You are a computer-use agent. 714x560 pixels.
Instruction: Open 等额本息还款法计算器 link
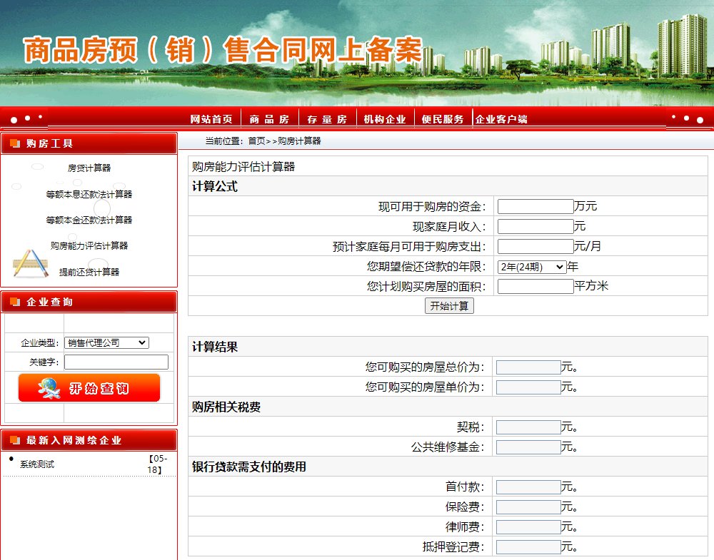pos(89,194)
